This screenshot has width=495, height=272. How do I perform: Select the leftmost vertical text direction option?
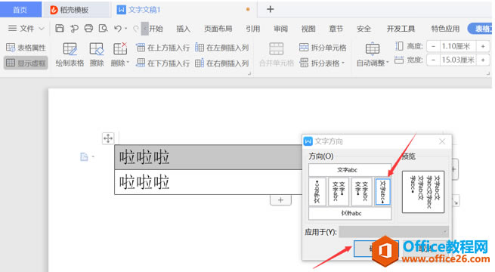[317, 192]
